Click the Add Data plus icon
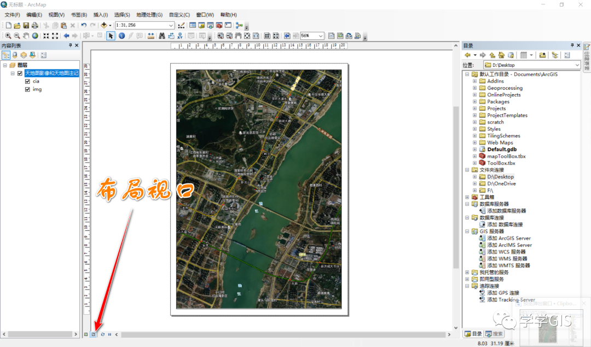Viewport: 591px width, 347px height. click(x=103, y=25)
